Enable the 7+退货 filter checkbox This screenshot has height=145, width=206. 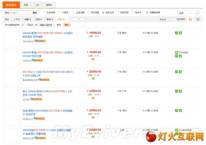tap(59, 13)
